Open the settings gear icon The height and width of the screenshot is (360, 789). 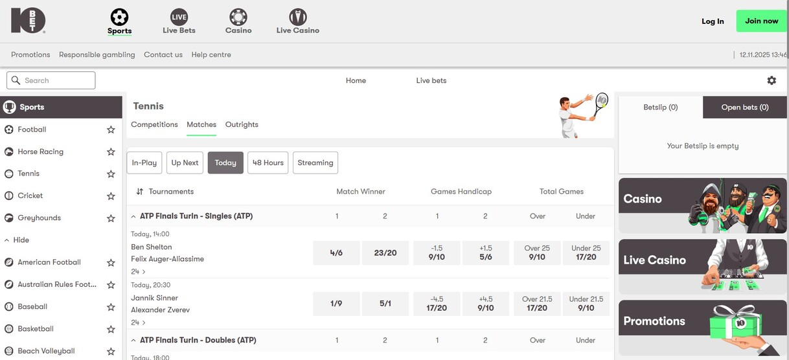(x=772, y=80)
